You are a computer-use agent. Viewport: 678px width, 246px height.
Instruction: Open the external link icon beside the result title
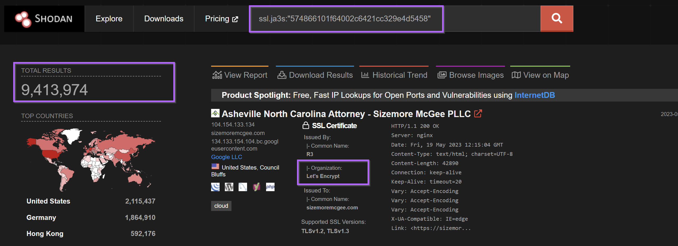click(478, 114)
